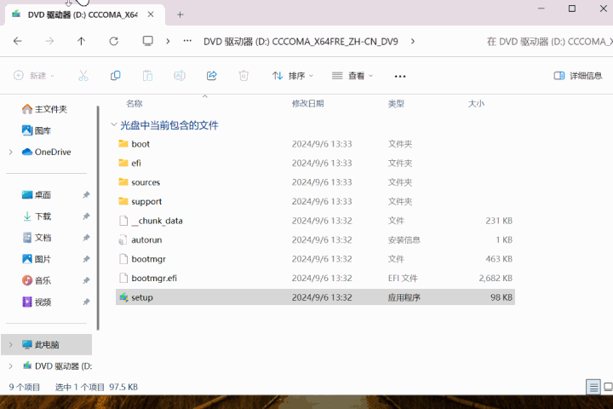Refresh the current folder view
Image resolution: width=613 pixels, height=409 pixels.
[114, 41]
